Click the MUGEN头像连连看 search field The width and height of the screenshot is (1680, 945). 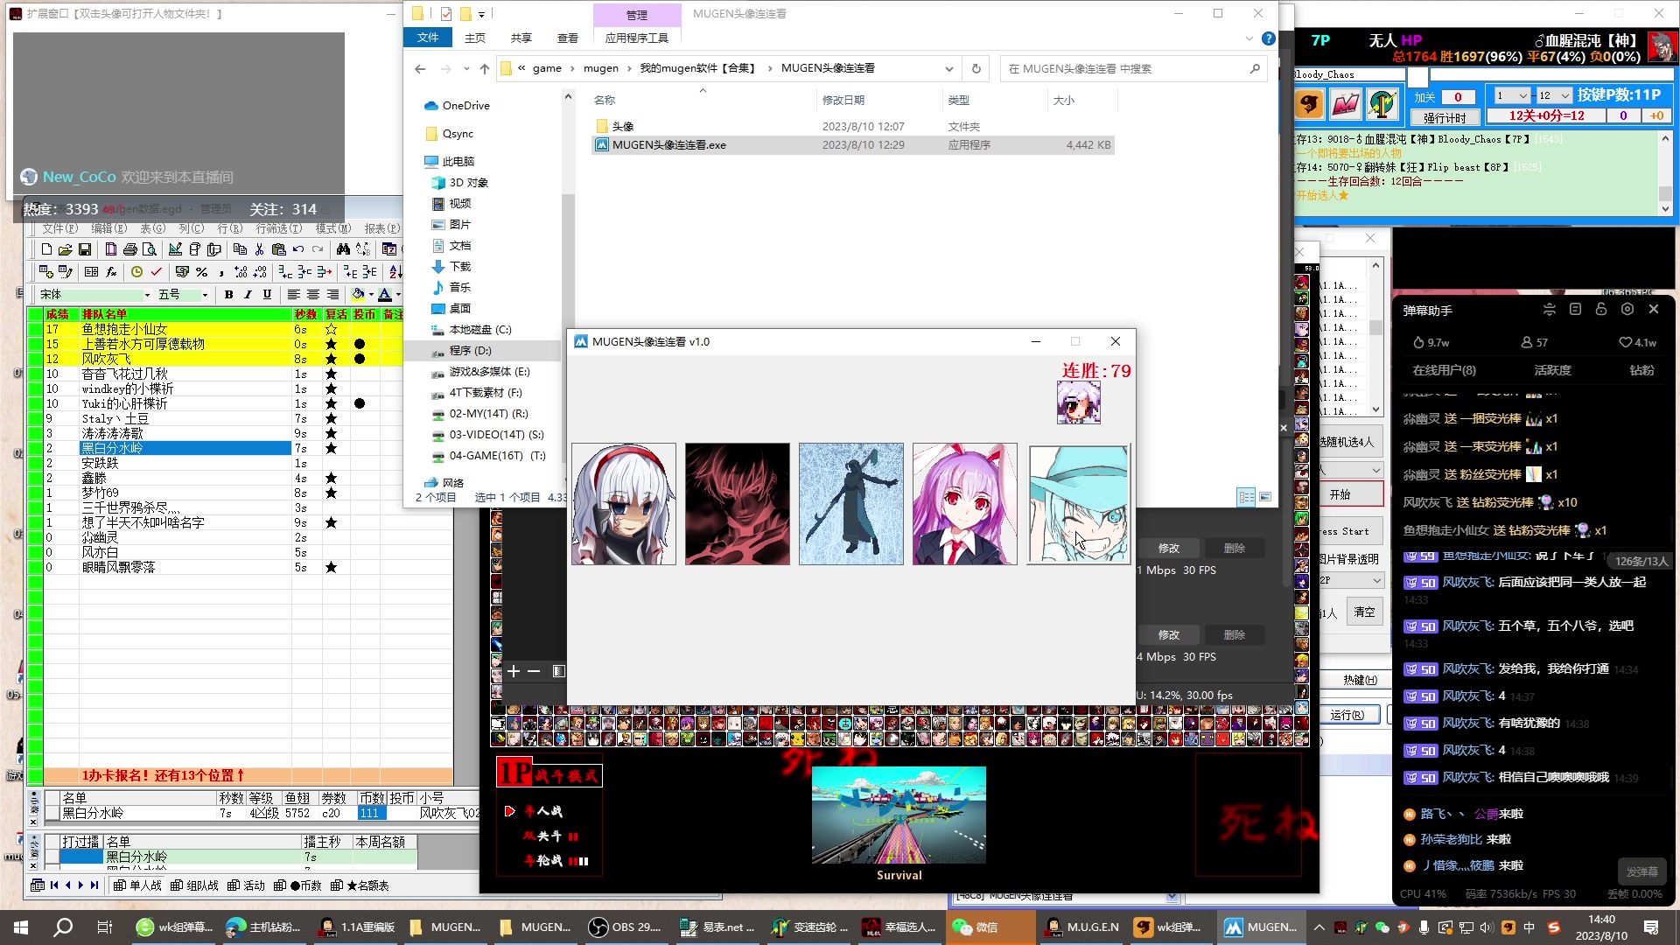pos(1133,68)
